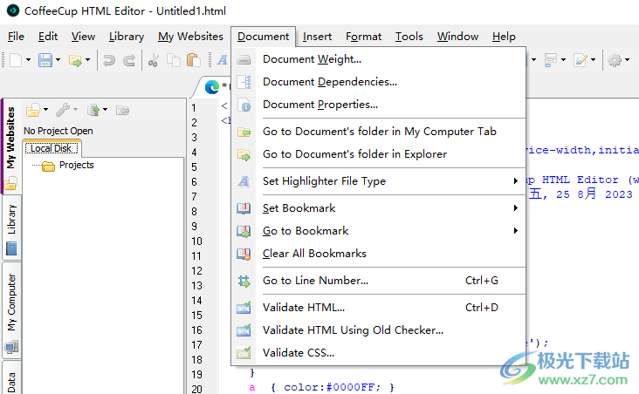Screen dimensions: 639x394
Task: Click the Cut scissors icon
Action: pos(154,60)
